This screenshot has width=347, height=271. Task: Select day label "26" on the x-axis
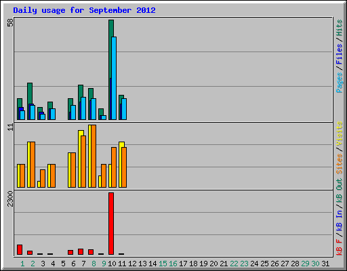[x=274, y=264]
